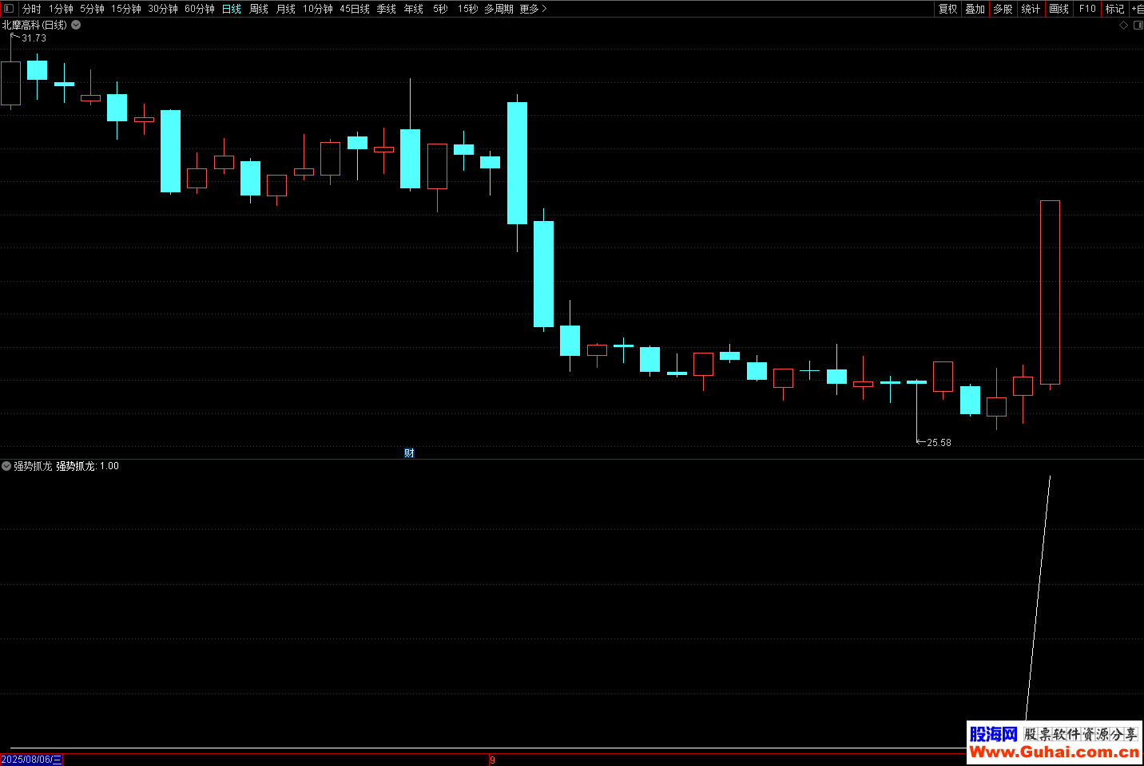This screenshot has width=1144, height=766.
Task: Open F10 company information
Action: click(x=1087, y=9)
